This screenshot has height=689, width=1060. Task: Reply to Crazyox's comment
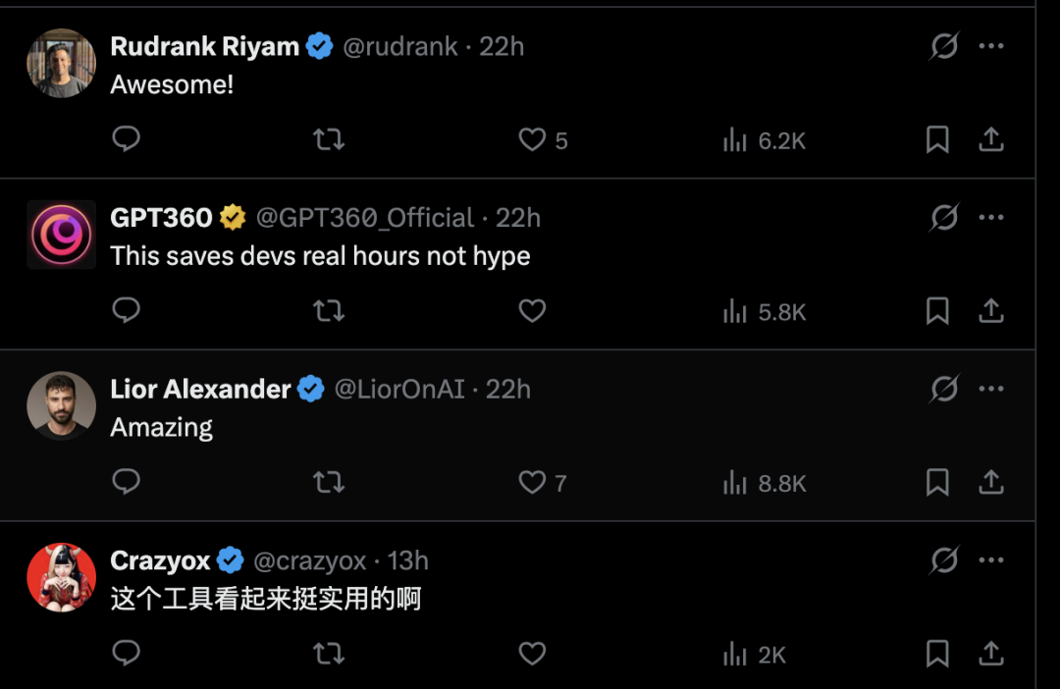[x=126, y=654]
